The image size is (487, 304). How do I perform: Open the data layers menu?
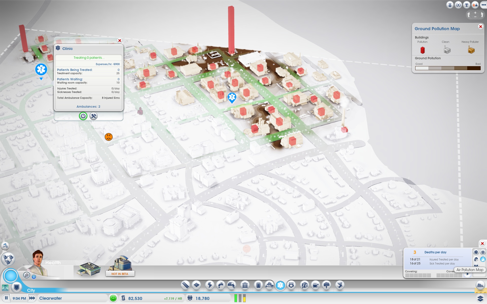click(x=480, y=298)
